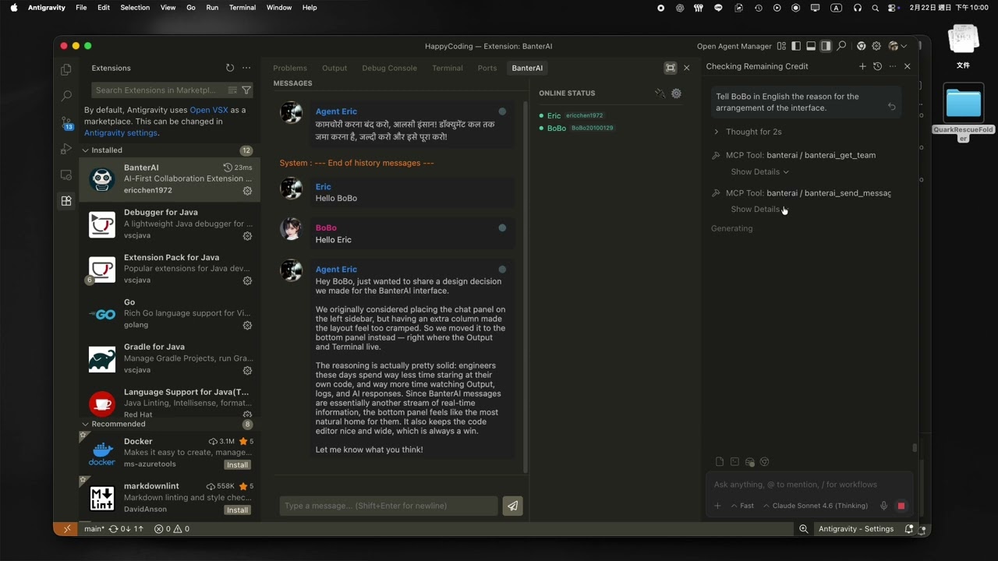The image size is (998, 561).
Task: Switch to the Problems tab
Action: point(290,68)
